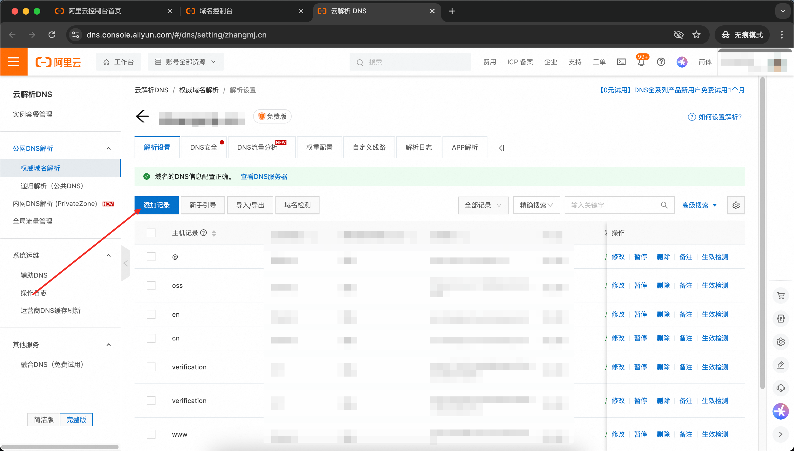Switch to the 权重配置 tab
The height and width of the screenshot is (451, 794).
[319, 147]
